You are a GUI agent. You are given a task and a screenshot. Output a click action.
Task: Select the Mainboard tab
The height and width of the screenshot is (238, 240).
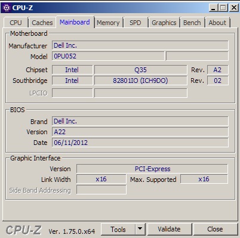click(75, 22)
